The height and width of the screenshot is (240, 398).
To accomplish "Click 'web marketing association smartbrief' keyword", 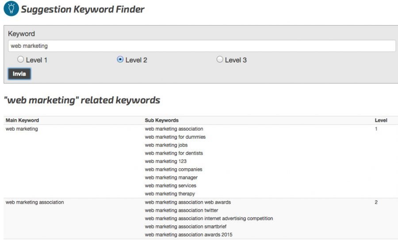I will click(x=186, y=227).
